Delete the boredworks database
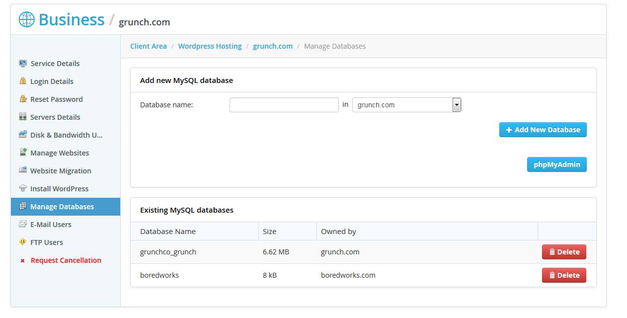 tap(564, 275)
